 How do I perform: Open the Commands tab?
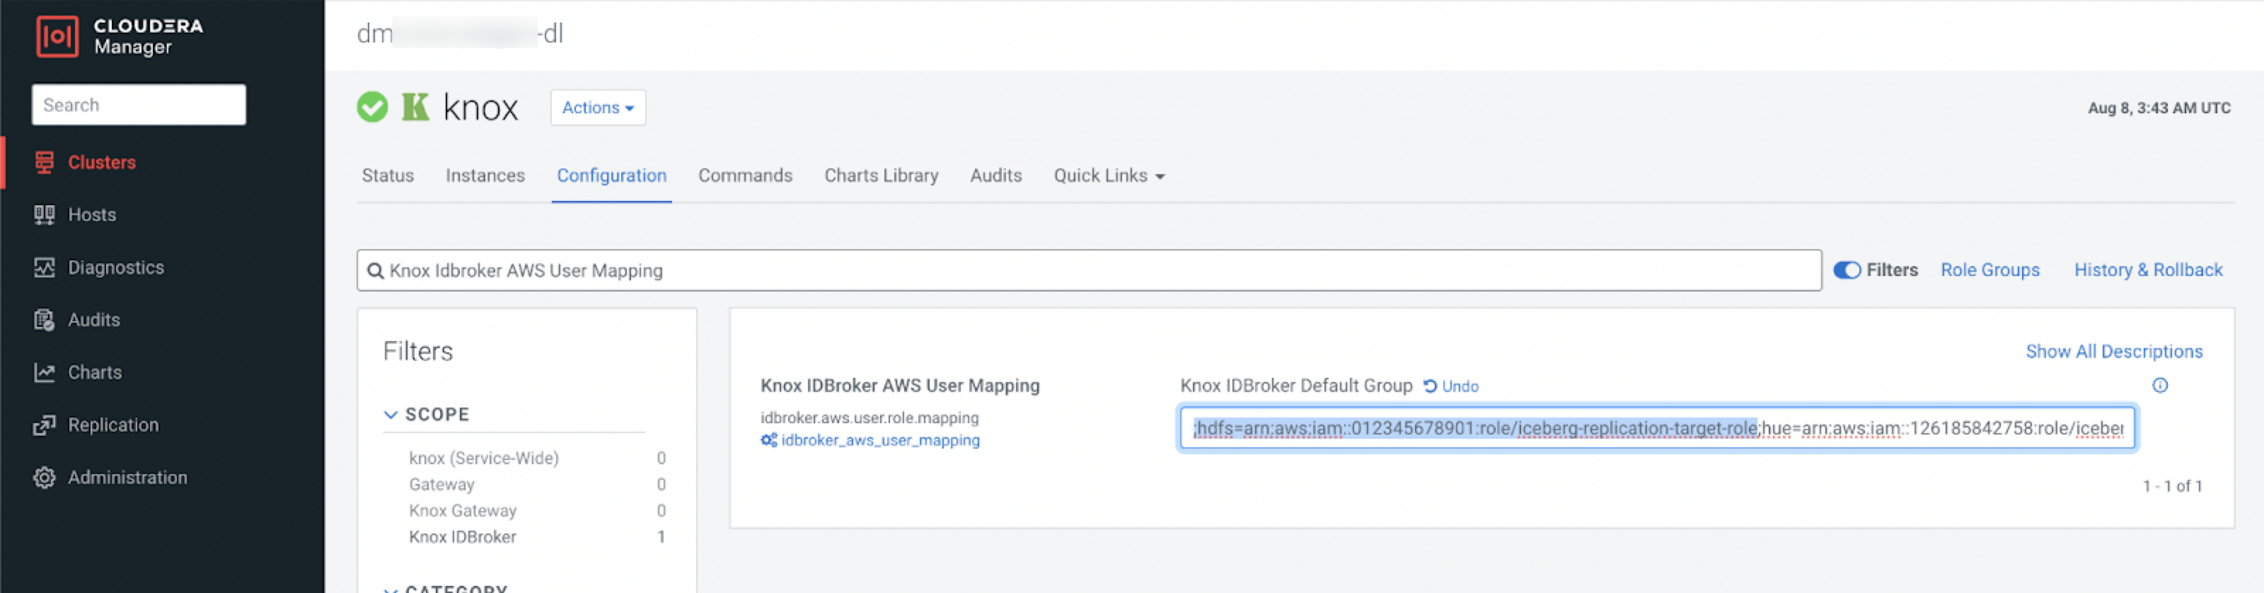pyautogui.click(x=745, y=175)
